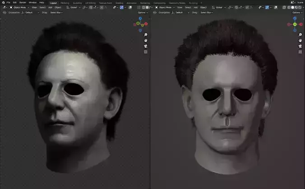
Task: Toggle X-ray in left viewport
Action: point(139,7)
